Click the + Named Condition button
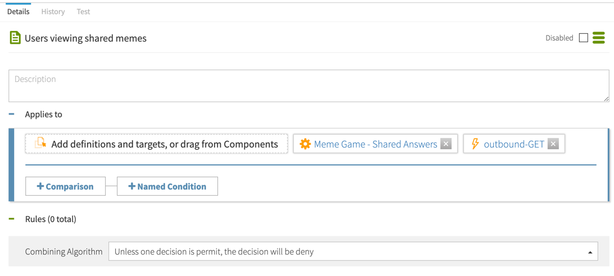614x276 pixels. pyautogui.click(x=167, y=186)
